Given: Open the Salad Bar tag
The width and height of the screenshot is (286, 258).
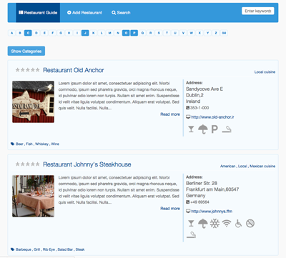Looking at the screenshot, I should (65, 249).
